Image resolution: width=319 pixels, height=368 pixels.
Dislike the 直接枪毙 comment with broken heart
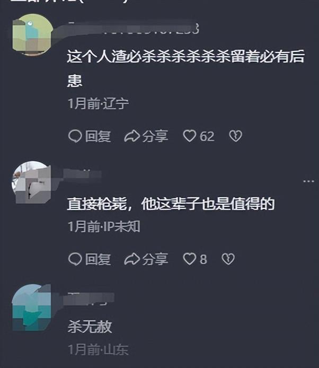coord(228,259)
